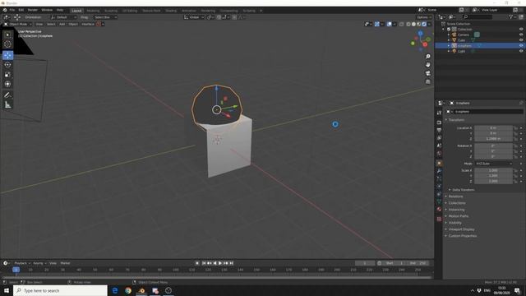Screen dimensions: 526x296
Task: Toggle camera view with the camera icon
Action: click(x=427, y=73)
